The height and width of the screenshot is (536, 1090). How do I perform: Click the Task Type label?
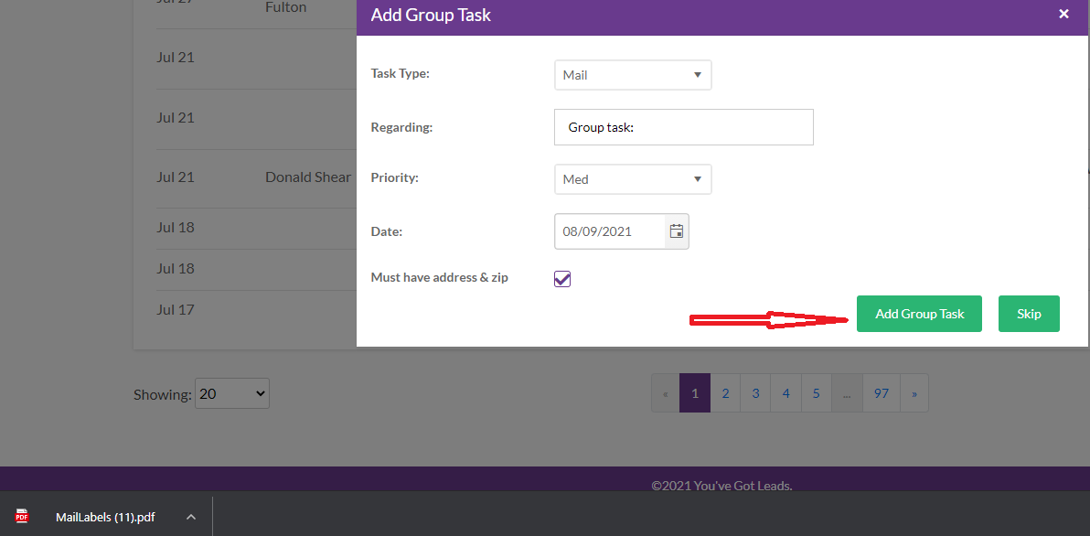click(x=401, y=73)
